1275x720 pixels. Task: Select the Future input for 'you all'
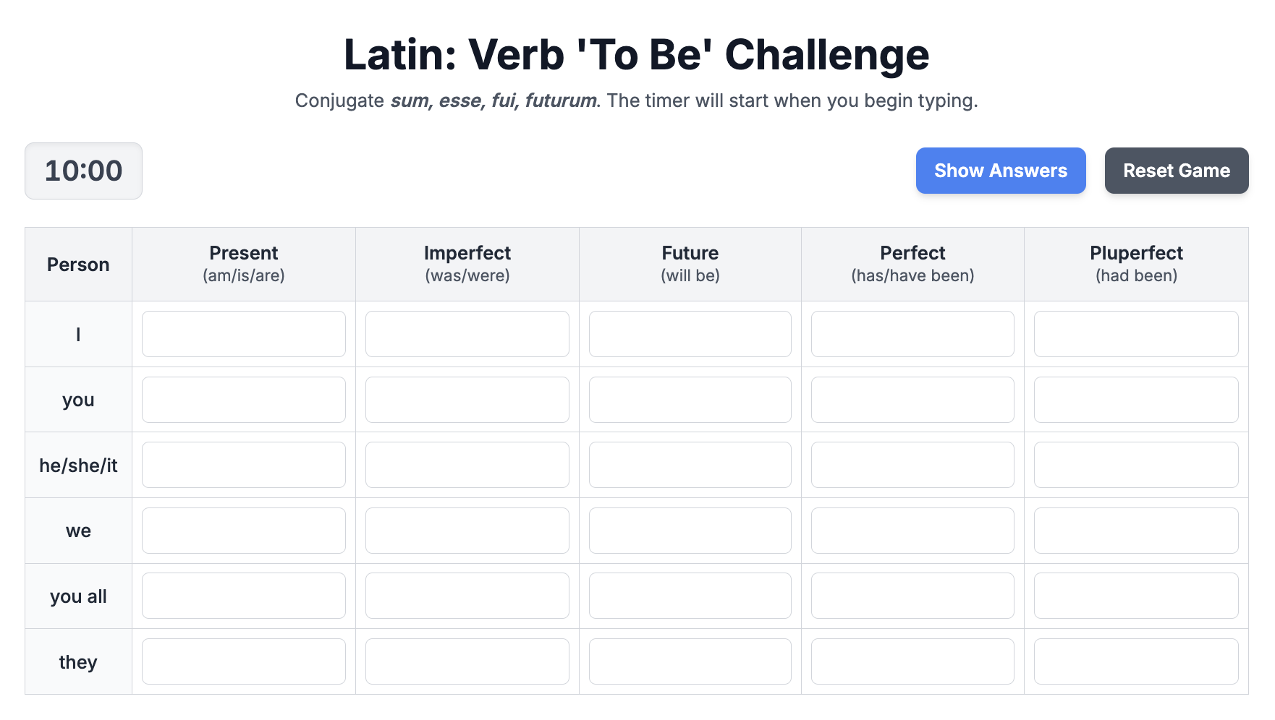(690, 596)
